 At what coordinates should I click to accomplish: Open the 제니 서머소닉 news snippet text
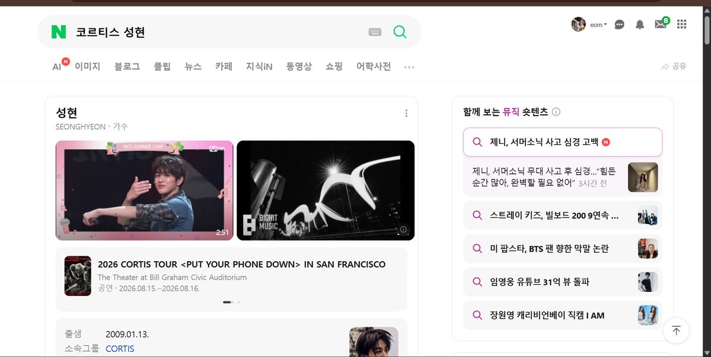coord(544,178)
